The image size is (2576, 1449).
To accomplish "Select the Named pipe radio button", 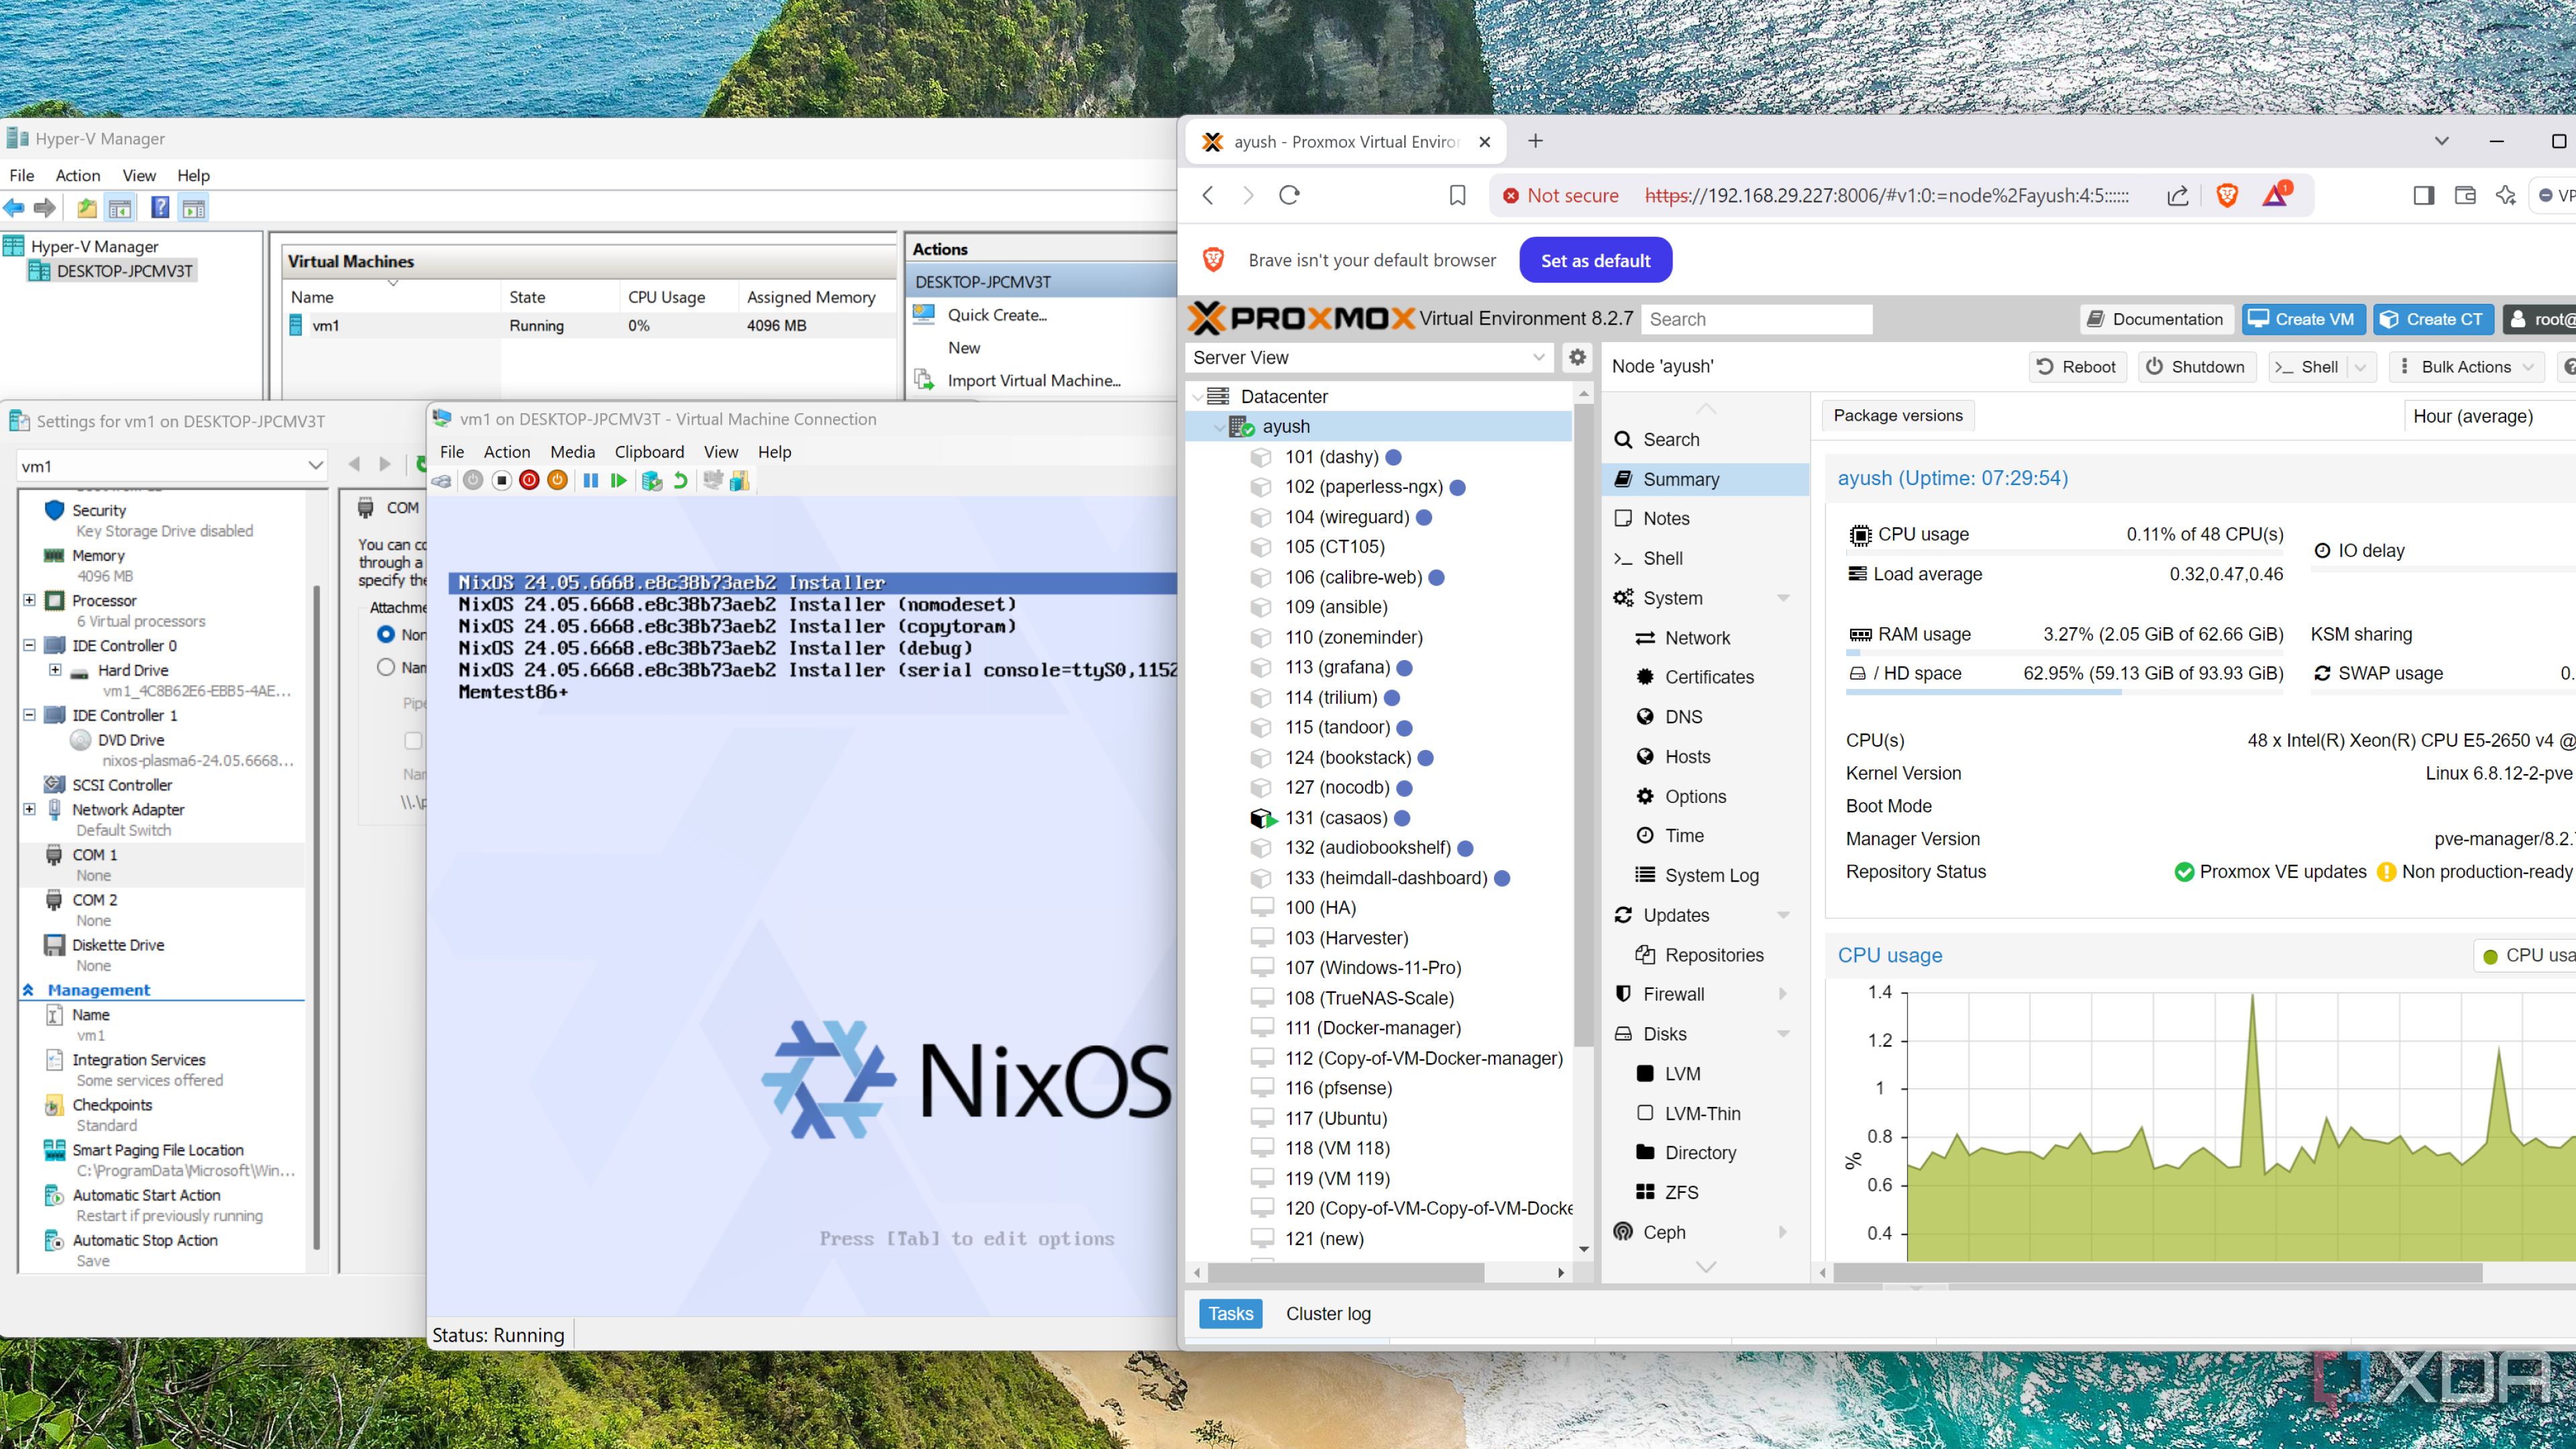I will click(x=386, y=667).
